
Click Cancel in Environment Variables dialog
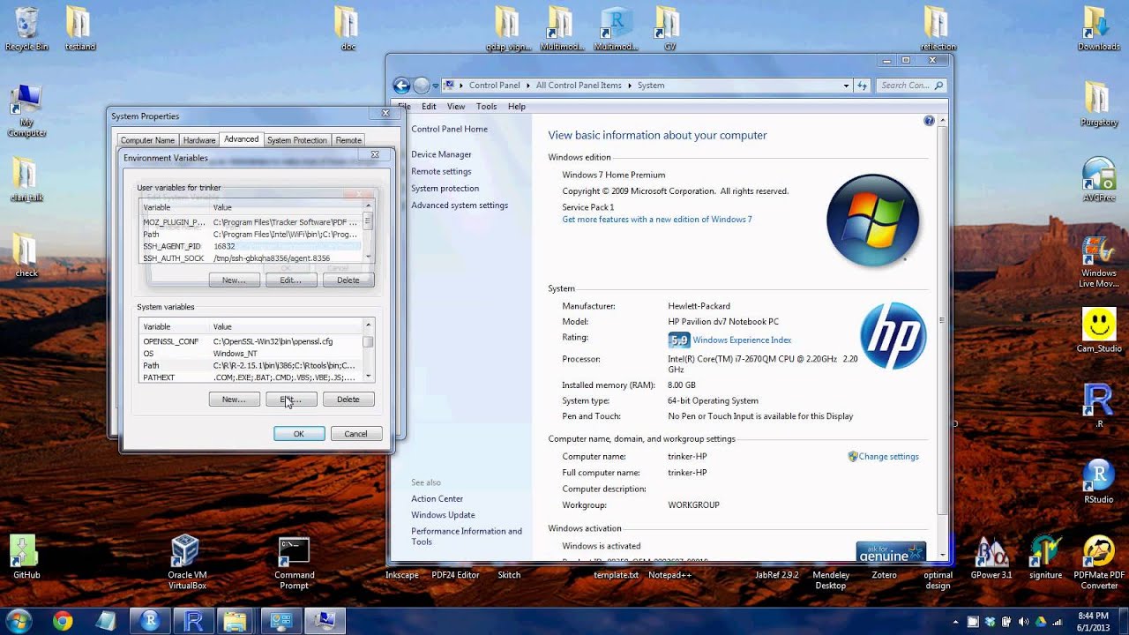pos(355,434)
